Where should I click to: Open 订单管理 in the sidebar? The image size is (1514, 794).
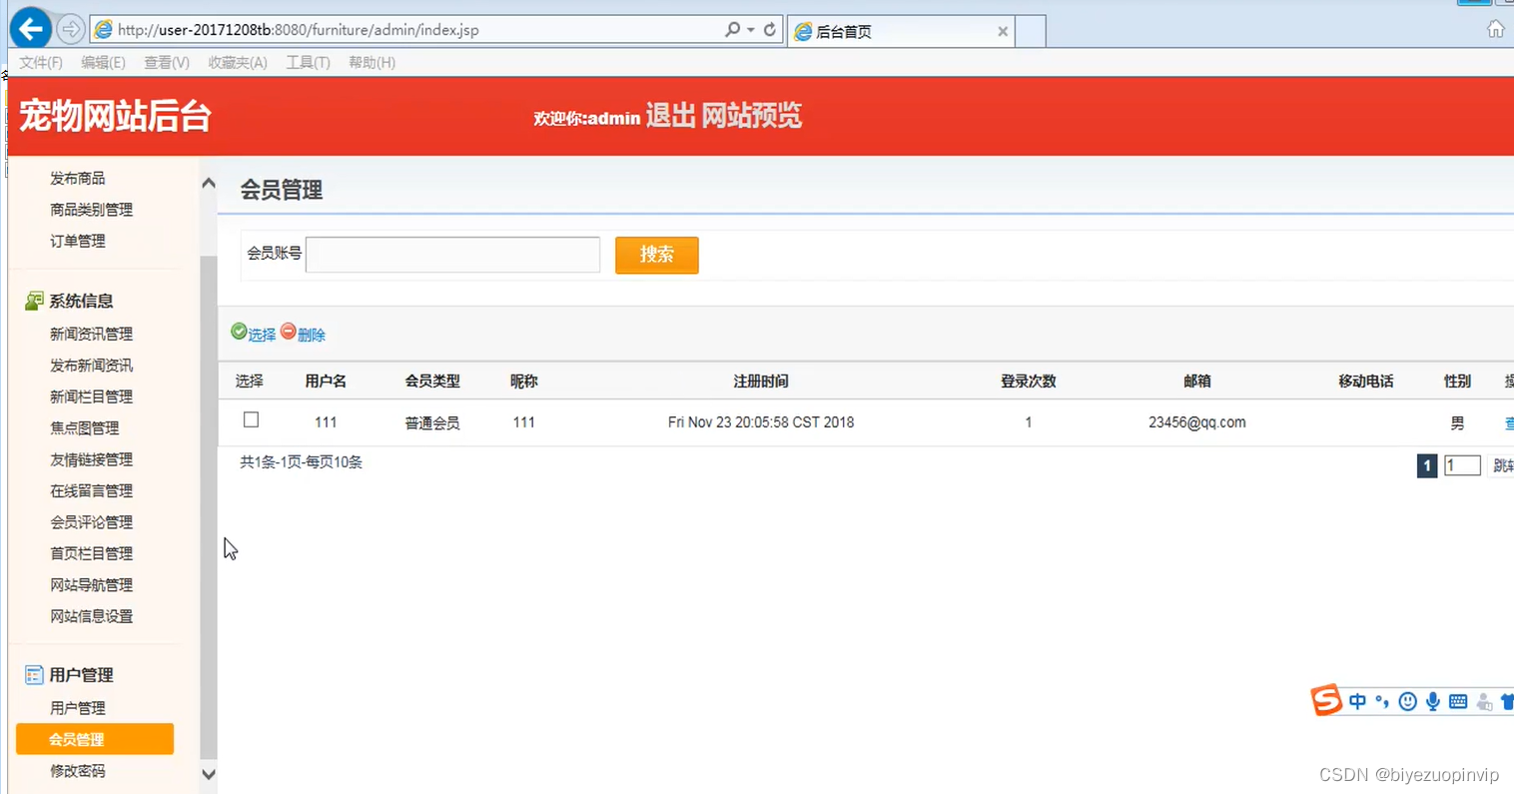pyautogui.click(x=78, y=241)
